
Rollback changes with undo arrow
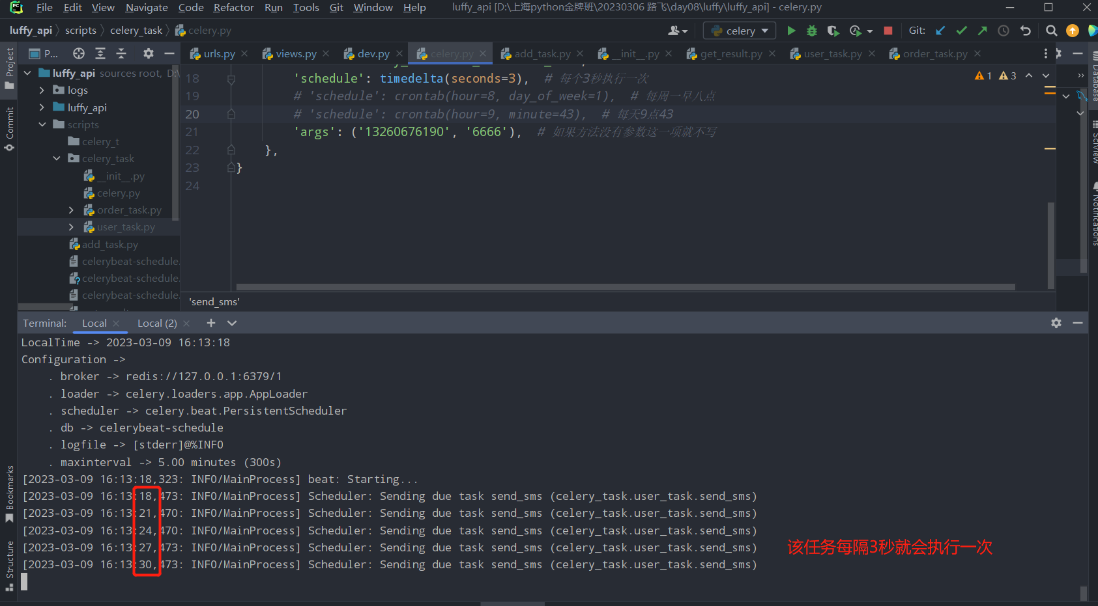[x=1025, y=31]
